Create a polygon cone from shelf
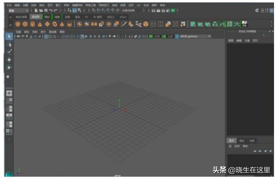Screen dimensions: 276x179 pos(40,24)
